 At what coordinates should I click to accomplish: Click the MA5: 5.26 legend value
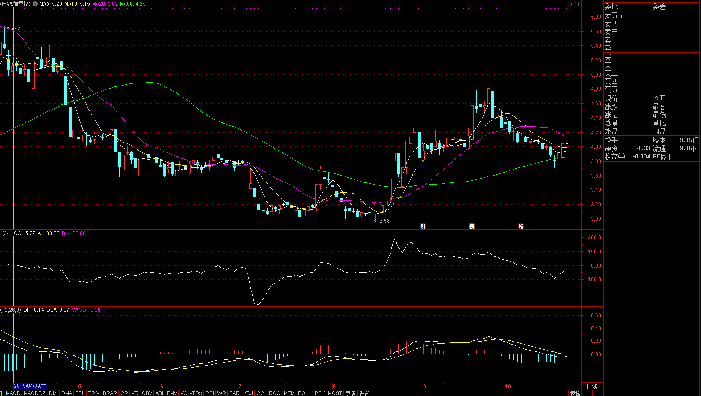[51, 4]
